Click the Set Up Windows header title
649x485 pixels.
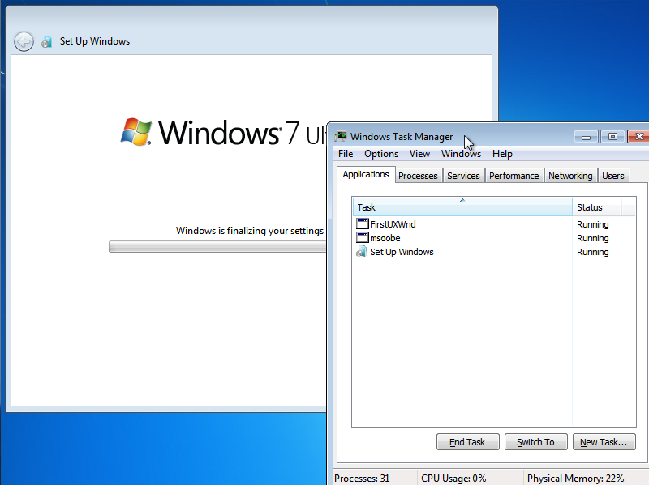pyautogui.click(x=95, y=41)
